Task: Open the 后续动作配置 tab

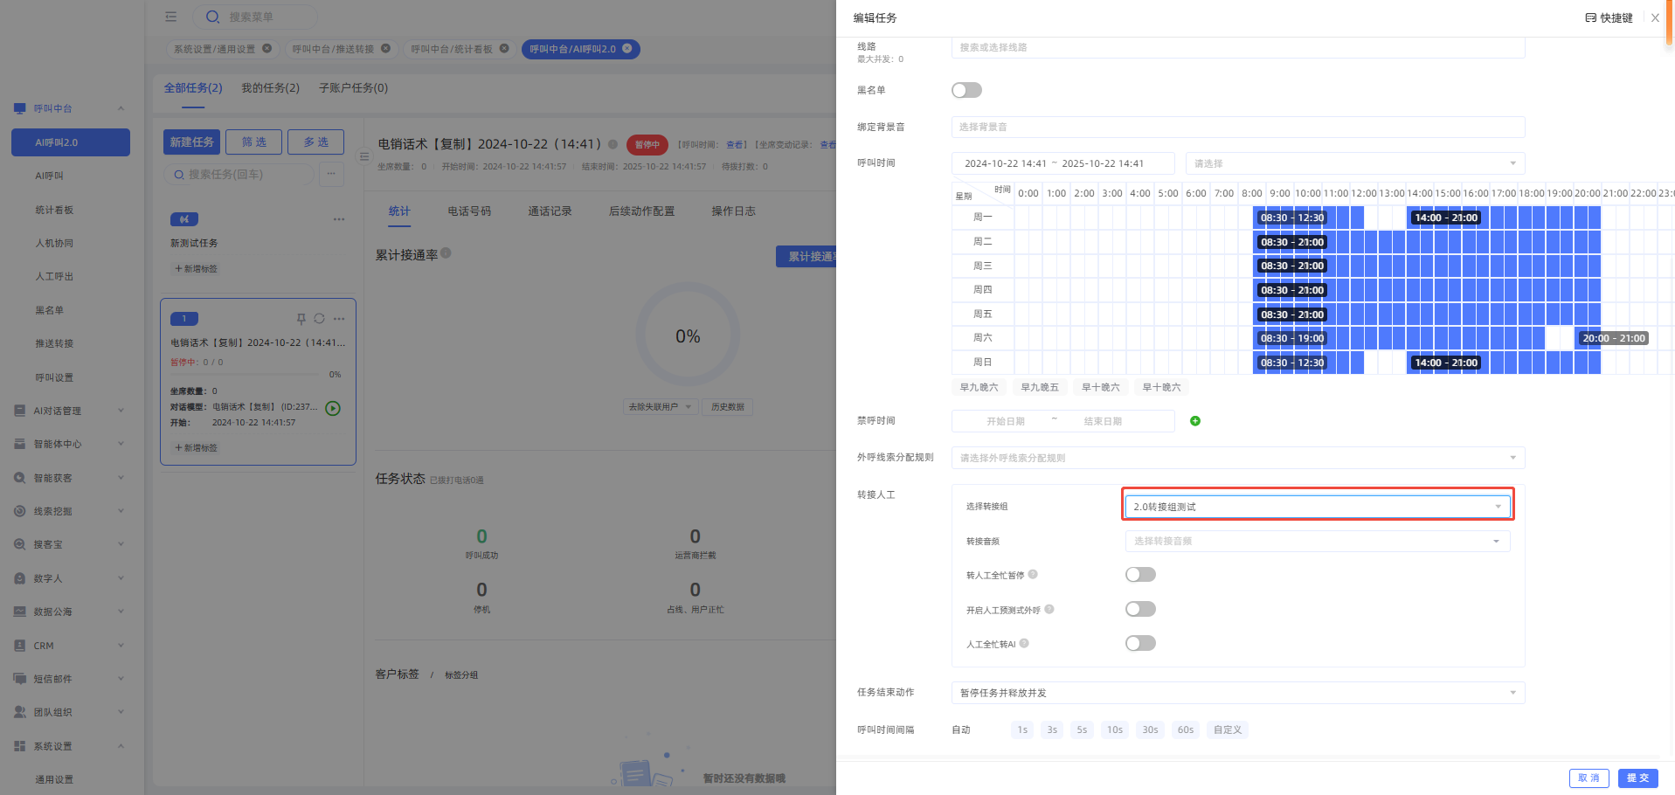Action: [641, 211]
